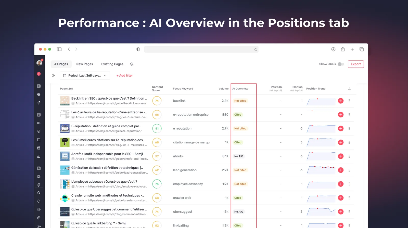
Task: Open the help question mark icon in sidebar
Action: (39, 218)
